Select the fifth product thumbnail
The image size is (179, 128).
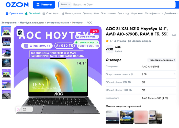[6, 73]
